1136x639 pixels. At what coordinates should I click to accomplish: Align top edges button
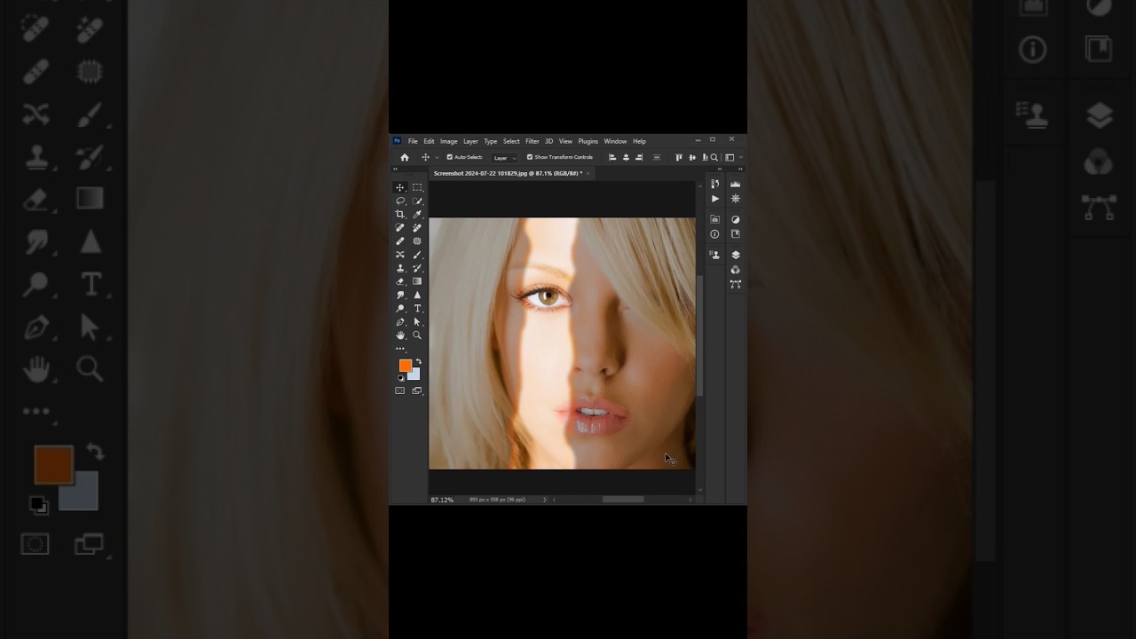pyautogui.click(x=679, y=157)
